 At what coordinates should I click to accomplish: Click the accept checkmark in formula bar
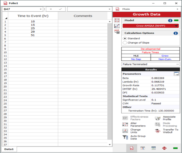coord(60,9)
